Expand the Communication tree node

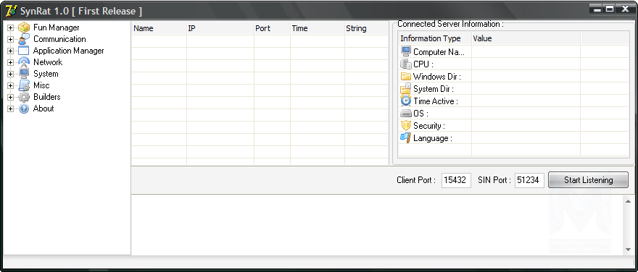11,39
